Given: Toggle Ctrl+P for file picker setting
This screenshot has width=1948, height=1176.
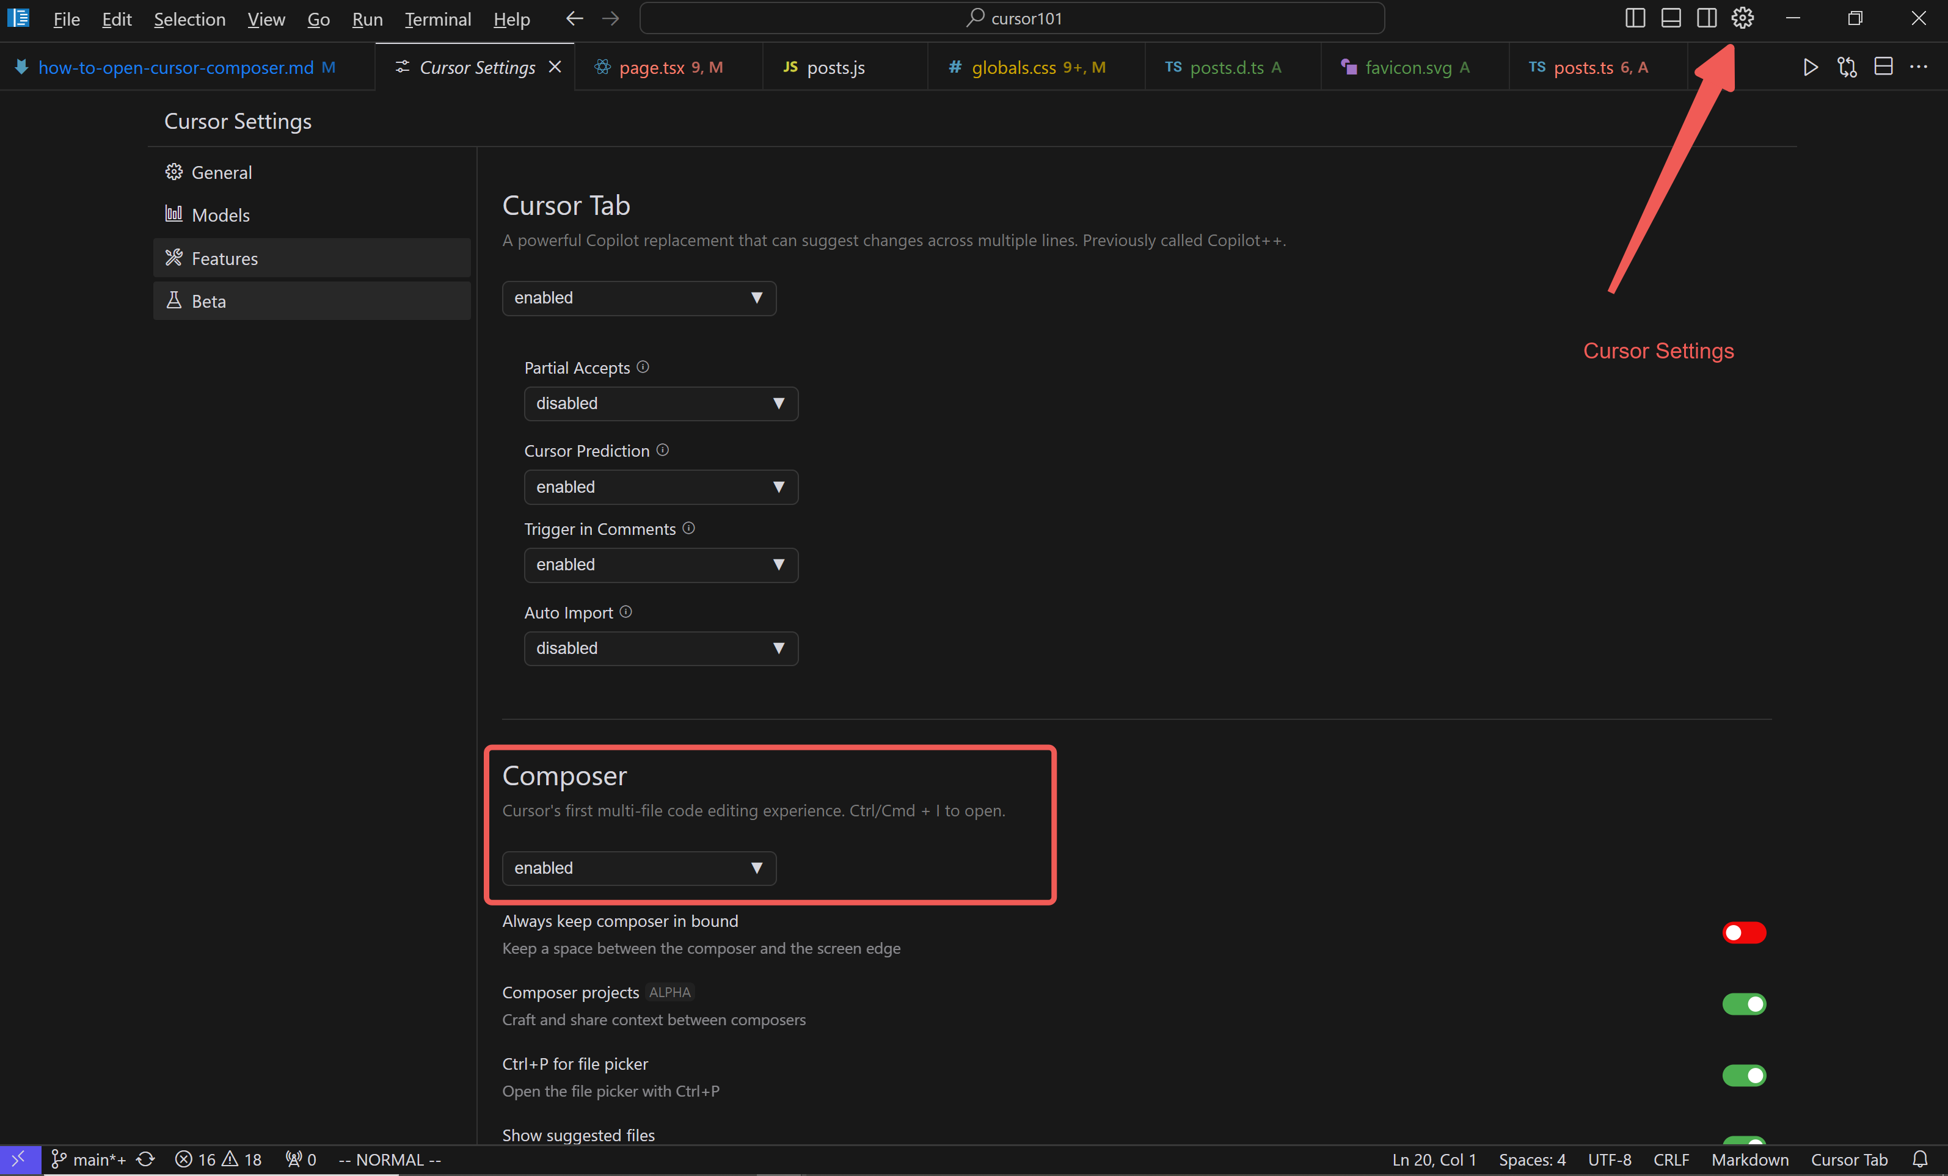Looking at the screenshot, I should coord(1743,1073).
